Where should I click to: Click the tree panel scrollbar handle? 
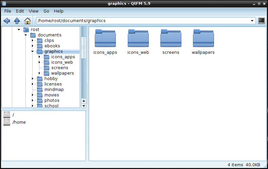tap(84, 48)
